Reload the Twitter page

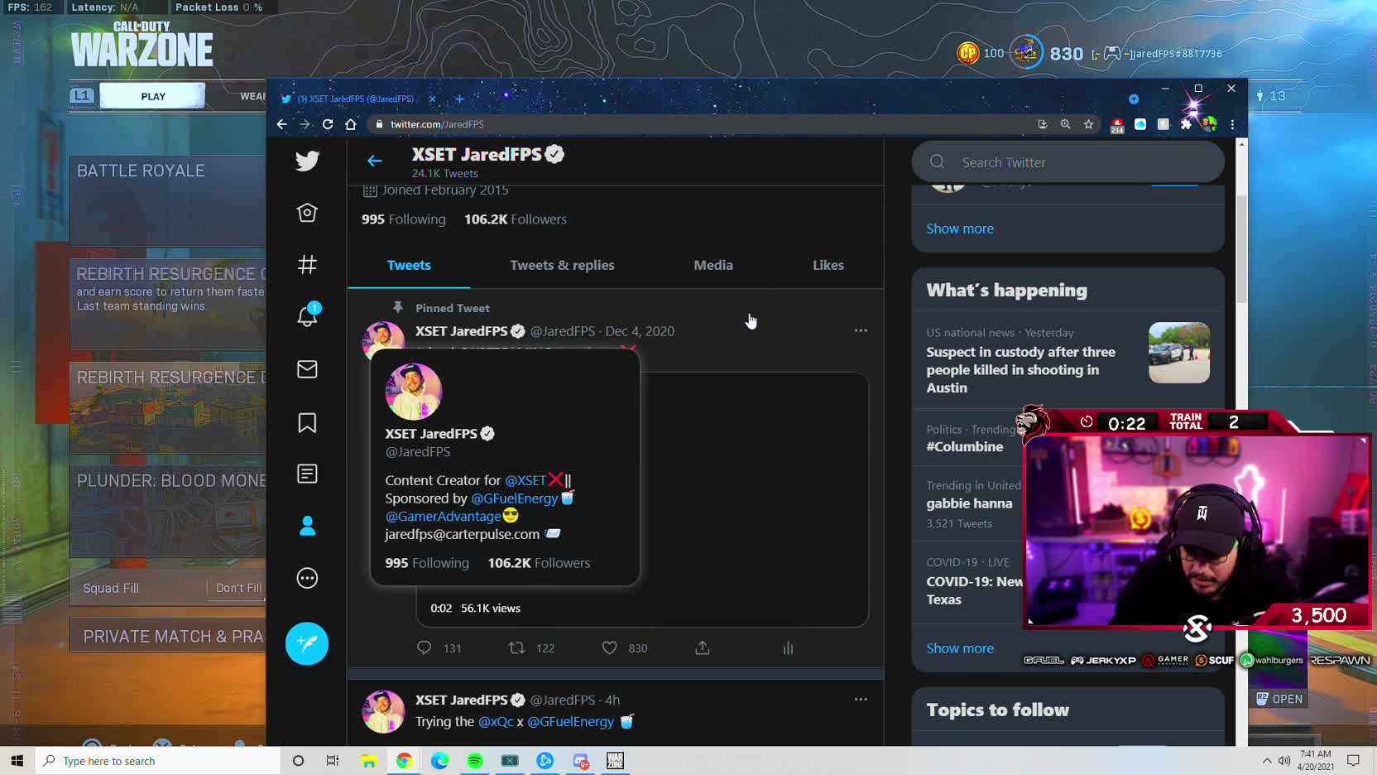(x=328, y=124)
